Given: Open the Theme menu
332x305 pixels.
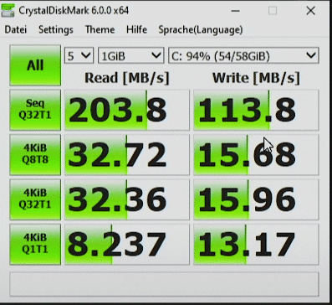Looking at the screenshot, I should (x=100, y=29).
